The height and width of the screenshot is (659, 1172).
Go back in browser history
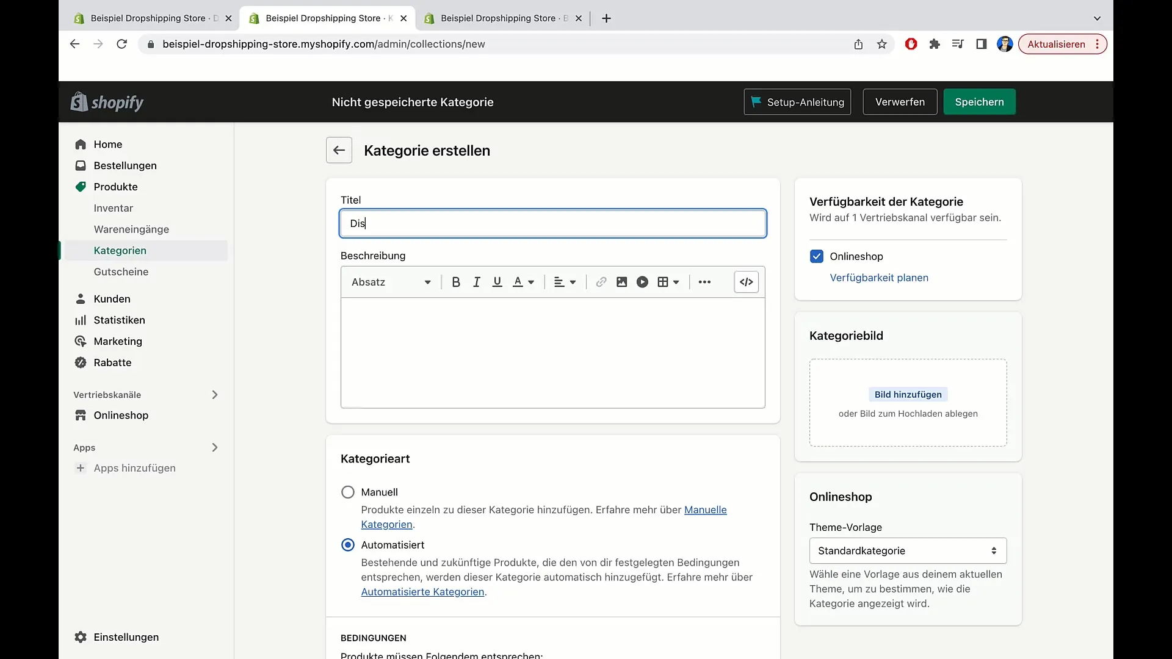pos(74,44)
